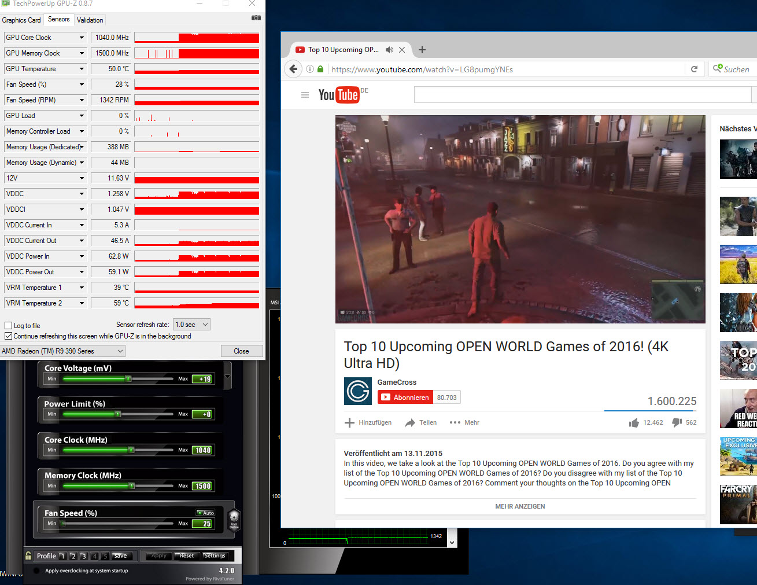757x585 pixels.
Task: Go back in the browser
Action: 293,69
